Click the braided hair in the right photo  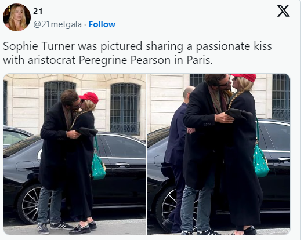[x=234, y=100]
